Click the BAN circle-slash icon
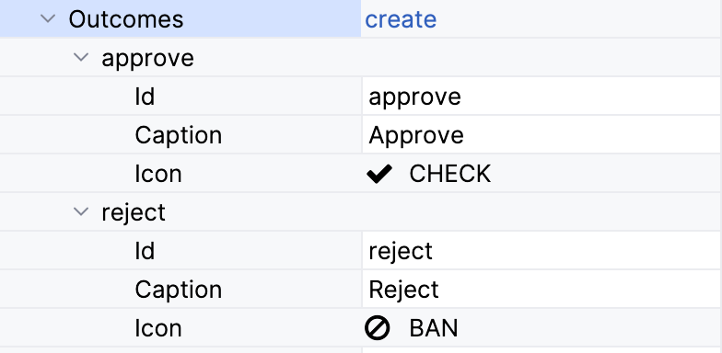Viewport: 722px width, 353px height. [378, 328]
